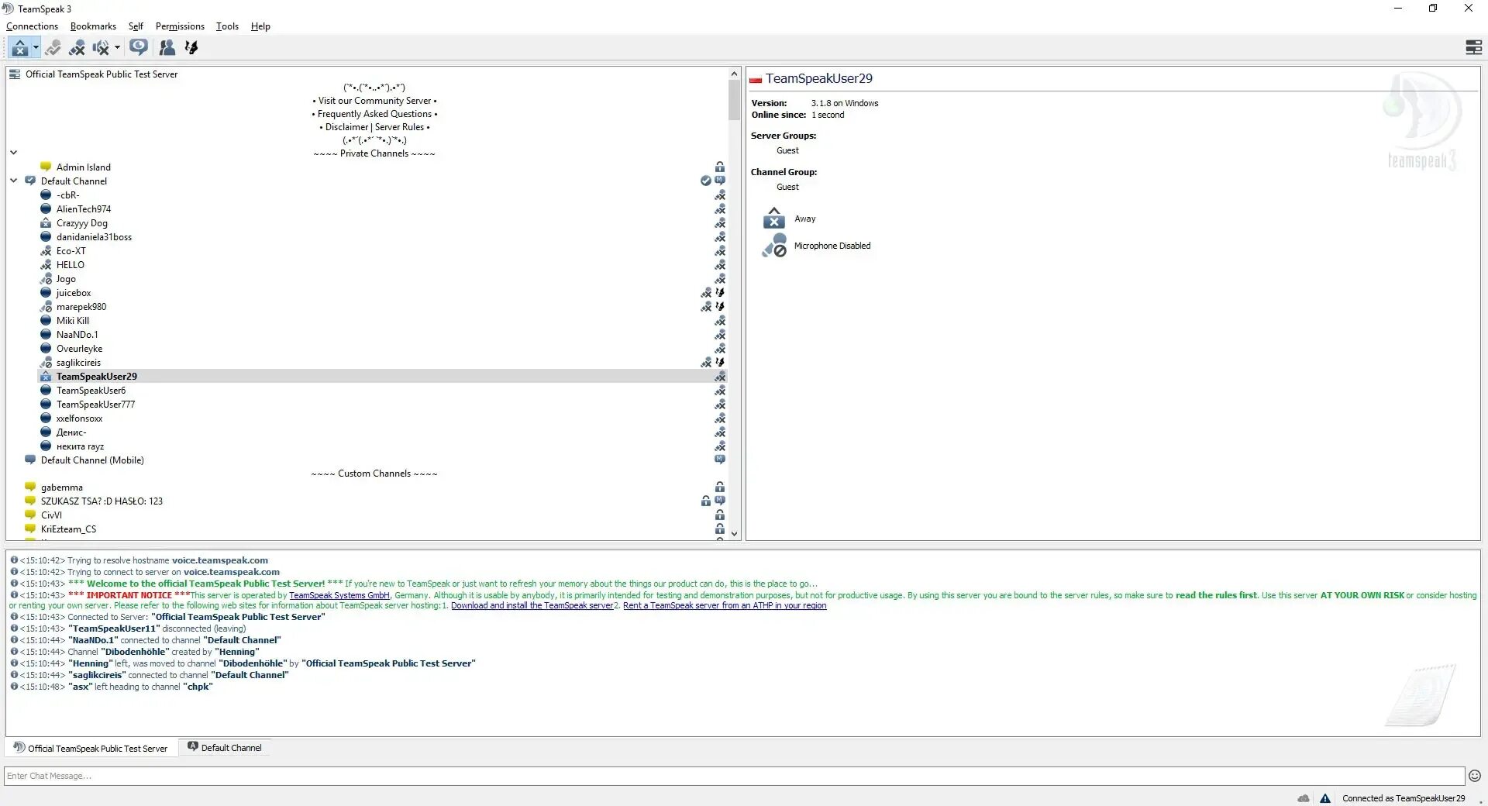Select user xxelfonsoxx
Image resolution: width=1488 pixels, height=806 pixels.
pos(79,418)
